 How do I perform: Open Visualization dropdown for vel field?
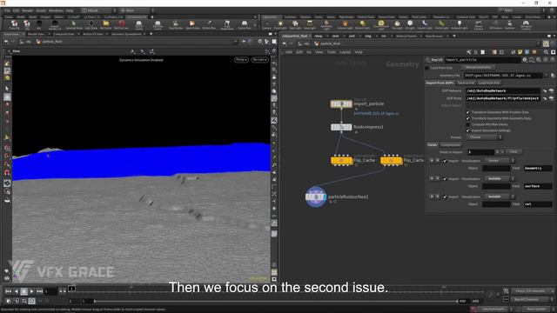499,196
